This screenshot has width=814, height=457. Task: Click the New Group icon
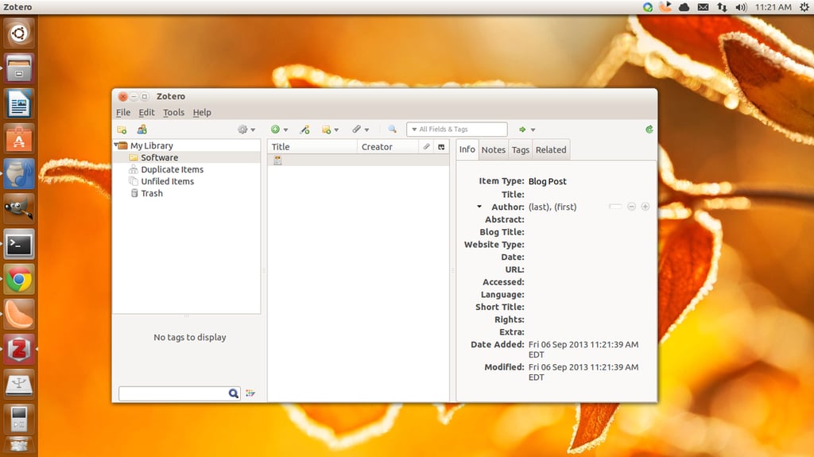pyautogui.click(x=141, y=130)
